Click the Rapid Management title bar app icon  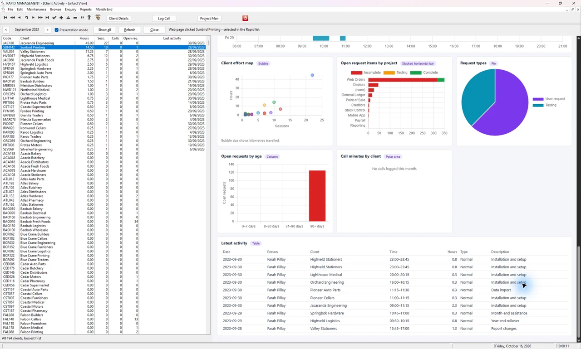pos(3,3)
